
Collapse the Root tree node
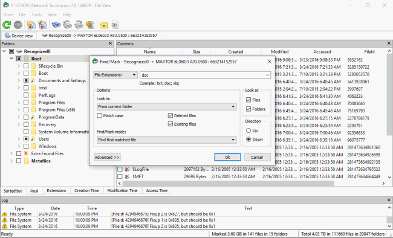pos(11,59)
